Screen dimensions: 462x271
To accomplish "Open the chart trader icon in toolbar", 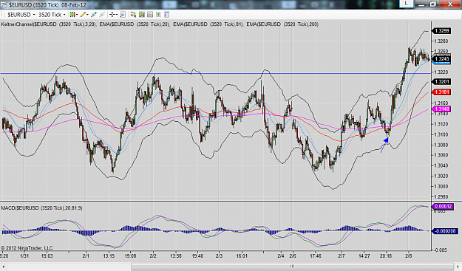I will point(133,15).
